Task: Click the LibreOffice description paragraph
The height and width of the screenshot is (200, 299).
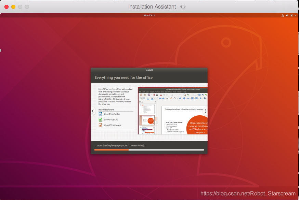Action: coord(115,97)
